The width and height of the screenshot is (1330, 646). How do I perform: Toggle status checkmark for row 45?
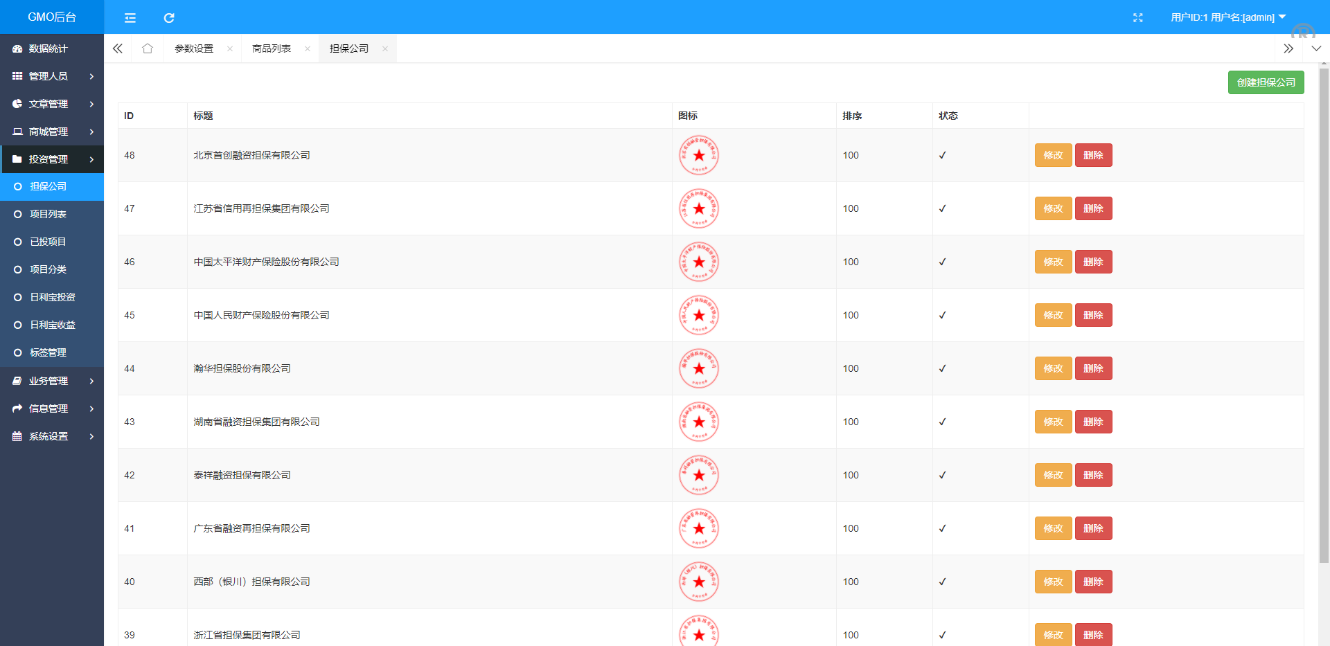(942, 315)
